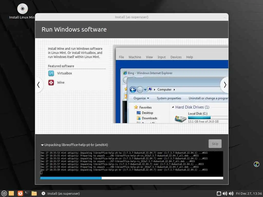Screen dimensions: 263x197
Task: Click the Favorites label in Explorer slide
Action: (145, 107)
